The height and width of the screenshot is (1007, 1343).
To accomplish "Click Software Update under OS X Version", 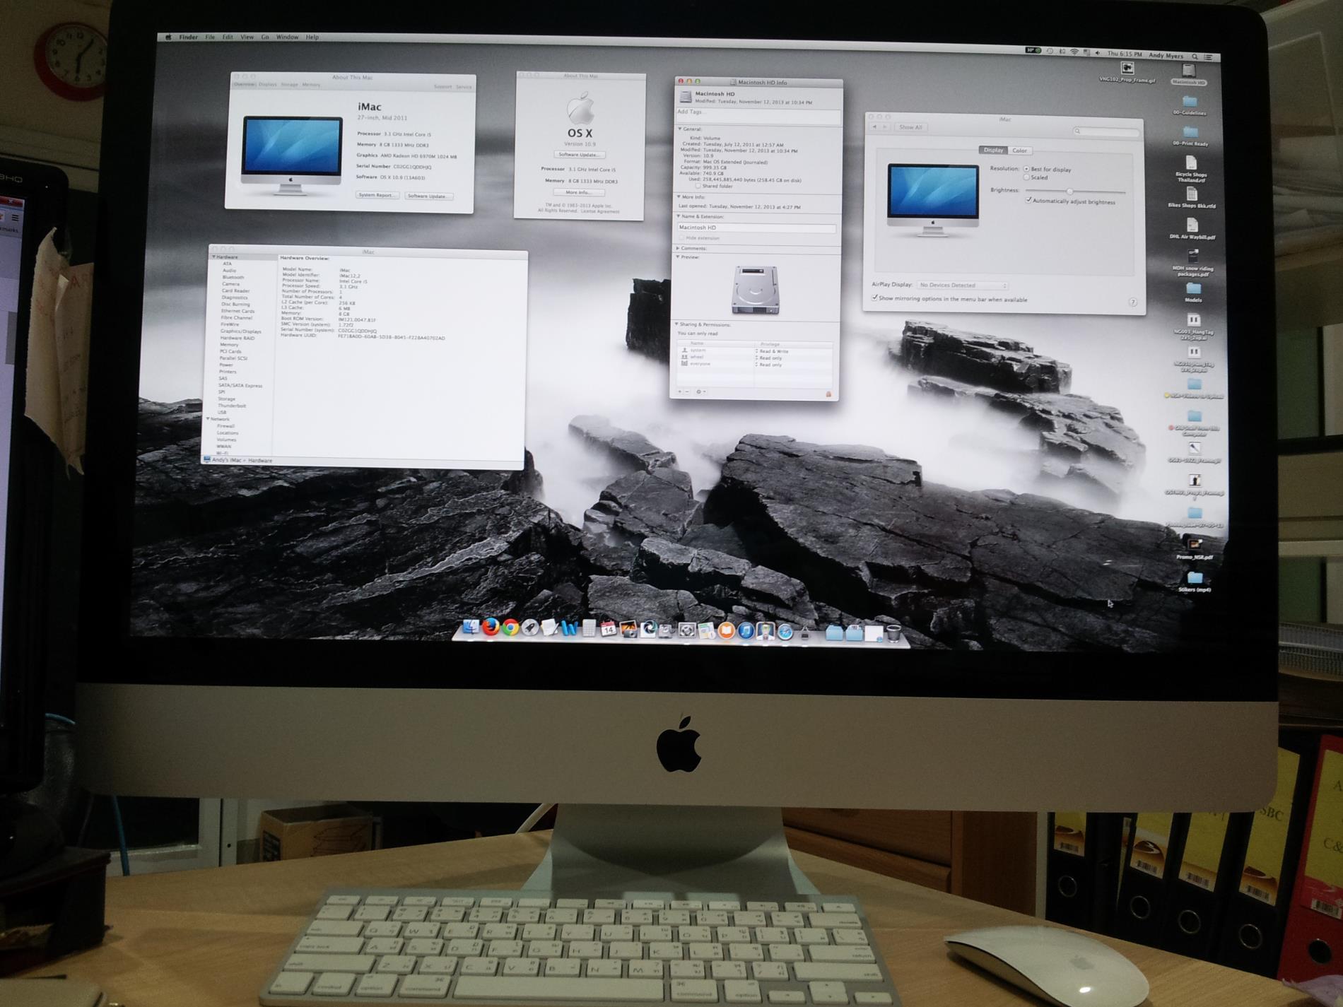I will (x=580, y=155).
